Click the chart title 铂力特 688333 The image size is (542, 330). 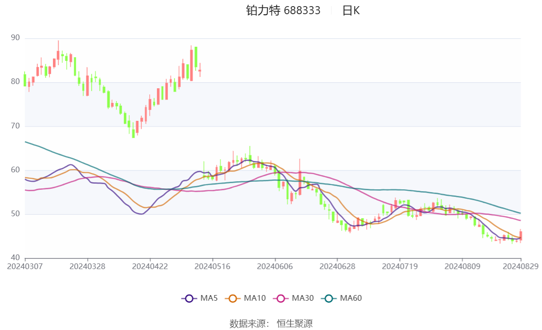284,11
